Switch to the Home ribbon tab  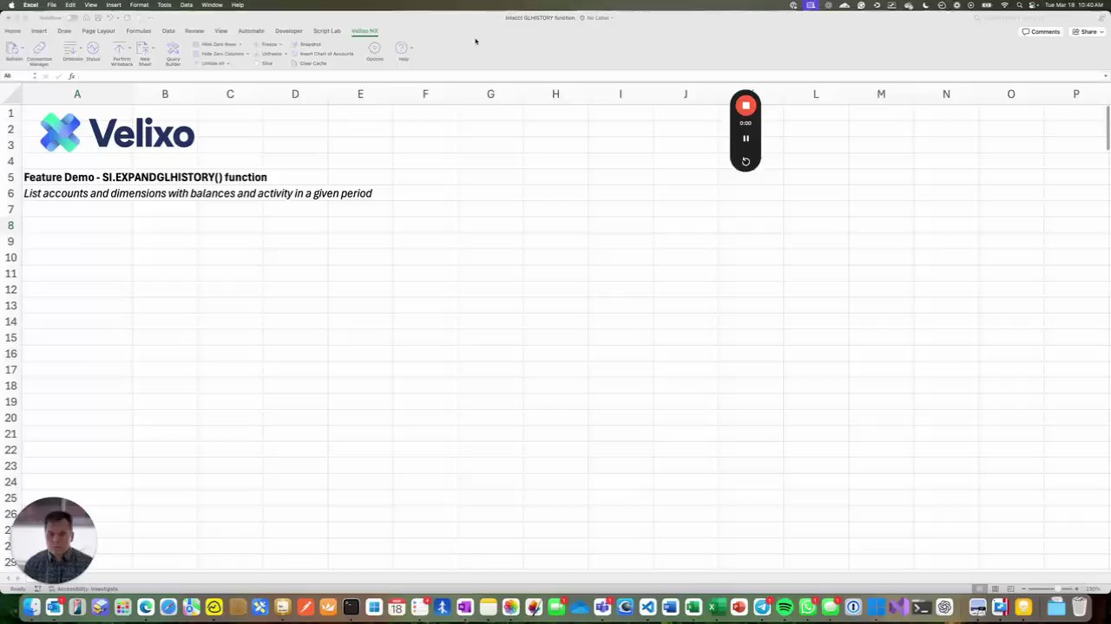(x=13, y=31)
